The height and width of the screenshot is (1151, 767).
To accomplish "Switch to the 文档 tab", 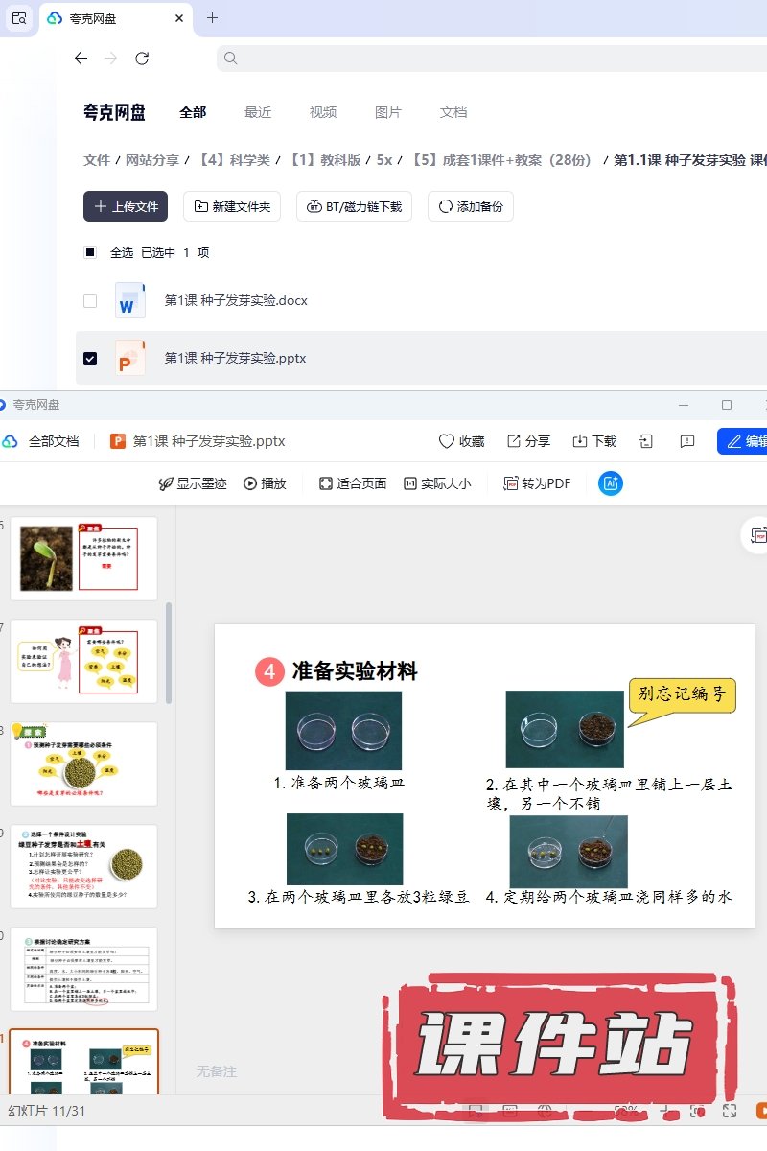I will click(x=453, y=112).
